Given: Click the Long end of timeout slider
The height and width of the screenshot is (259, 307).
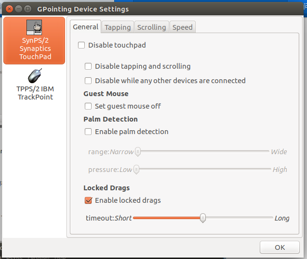Looking at the screenshot, I should (282, 218).
